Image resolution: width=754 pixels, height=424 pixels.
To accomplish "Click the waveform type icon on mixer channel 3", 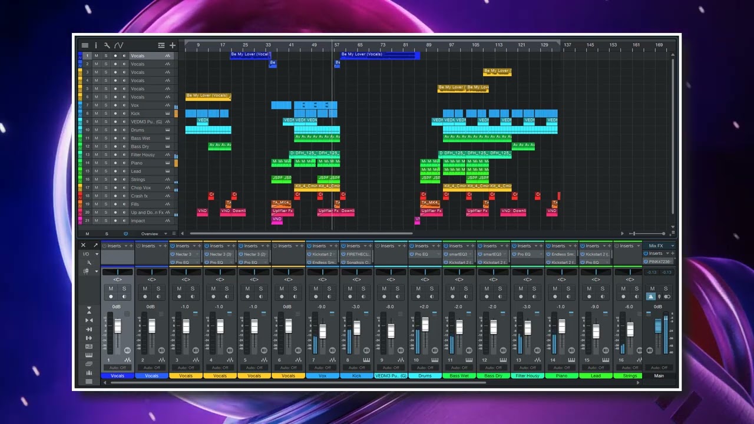I will (x=196, y=360).
